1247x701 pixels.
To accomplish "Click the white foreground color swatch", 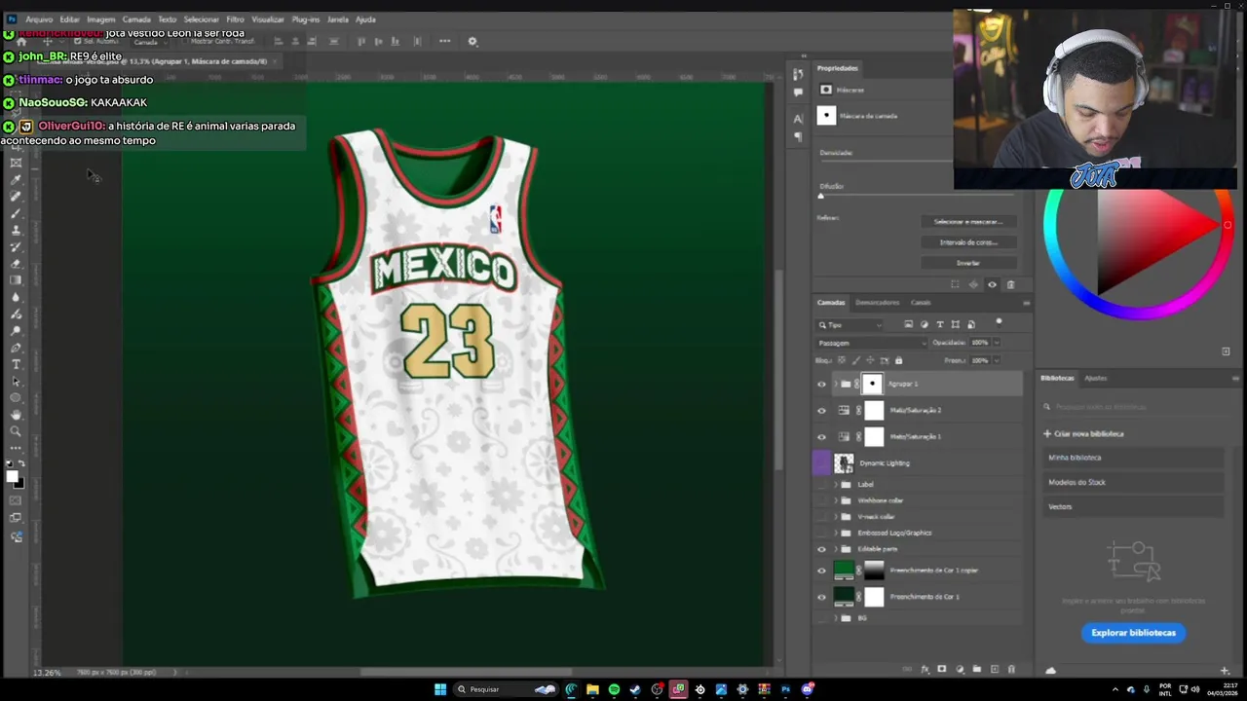I will pos(12,476).
